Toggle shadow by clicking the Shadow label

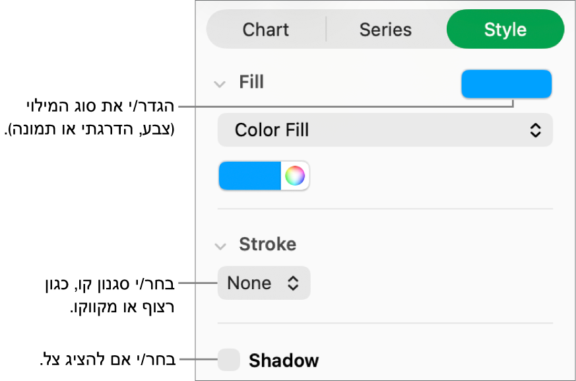pos(283,361)
